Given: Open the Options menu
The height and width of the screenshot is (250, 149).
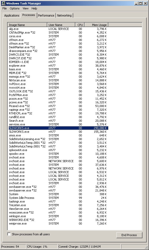Looking at the screenshot, I should [x=15, y=8].
